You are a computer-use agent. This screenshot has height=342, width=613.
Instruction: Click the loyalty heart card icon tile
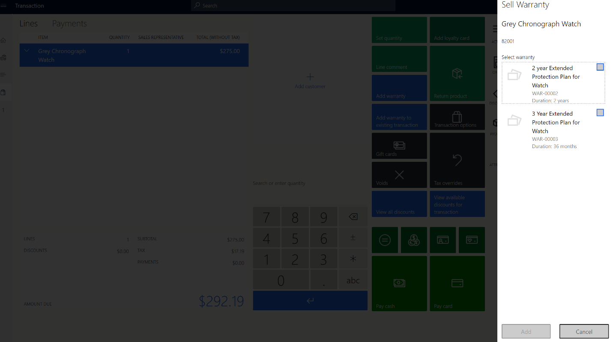click(x=472, y=240)
